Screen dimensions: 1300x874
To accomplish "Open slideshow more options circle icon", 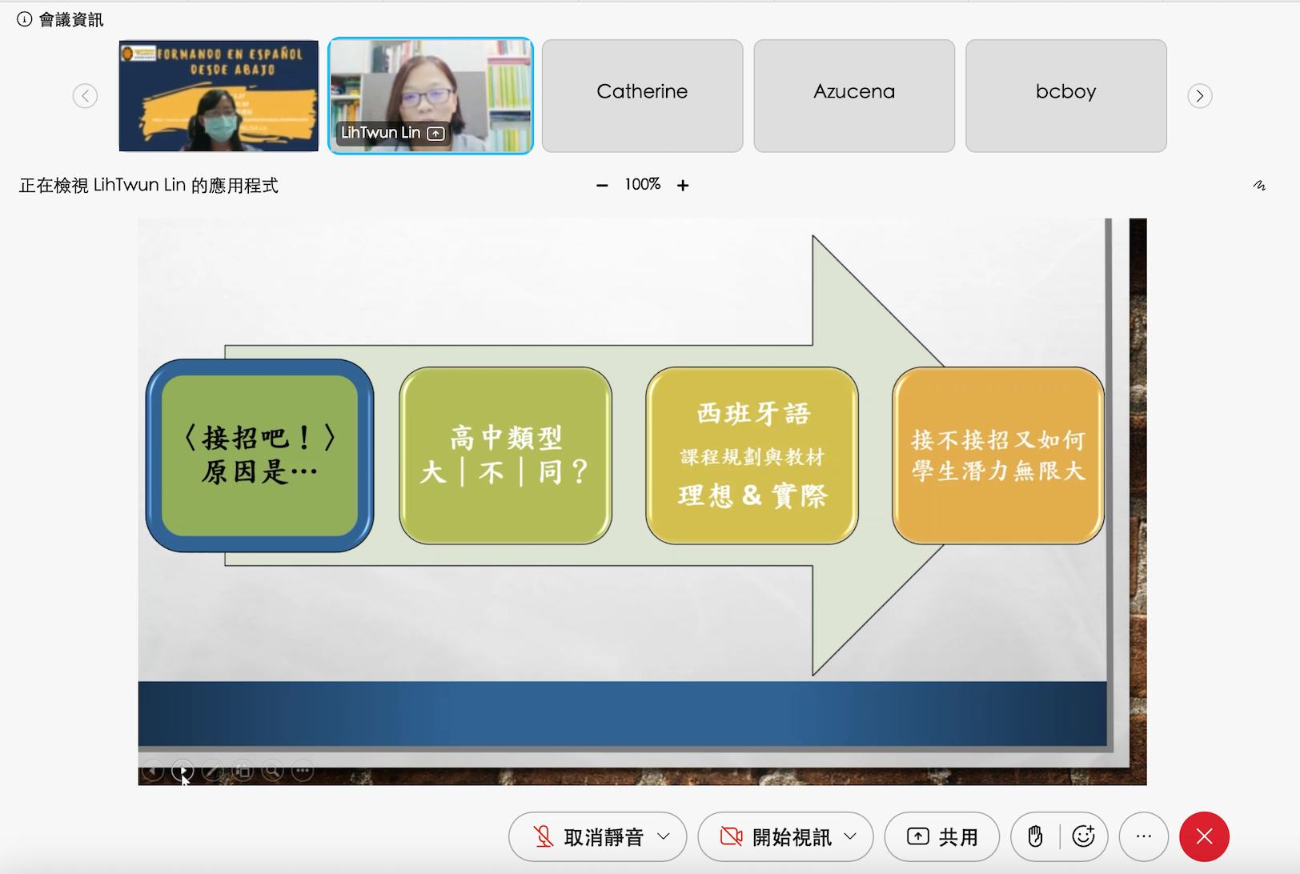I will click(x=303, y=771).
